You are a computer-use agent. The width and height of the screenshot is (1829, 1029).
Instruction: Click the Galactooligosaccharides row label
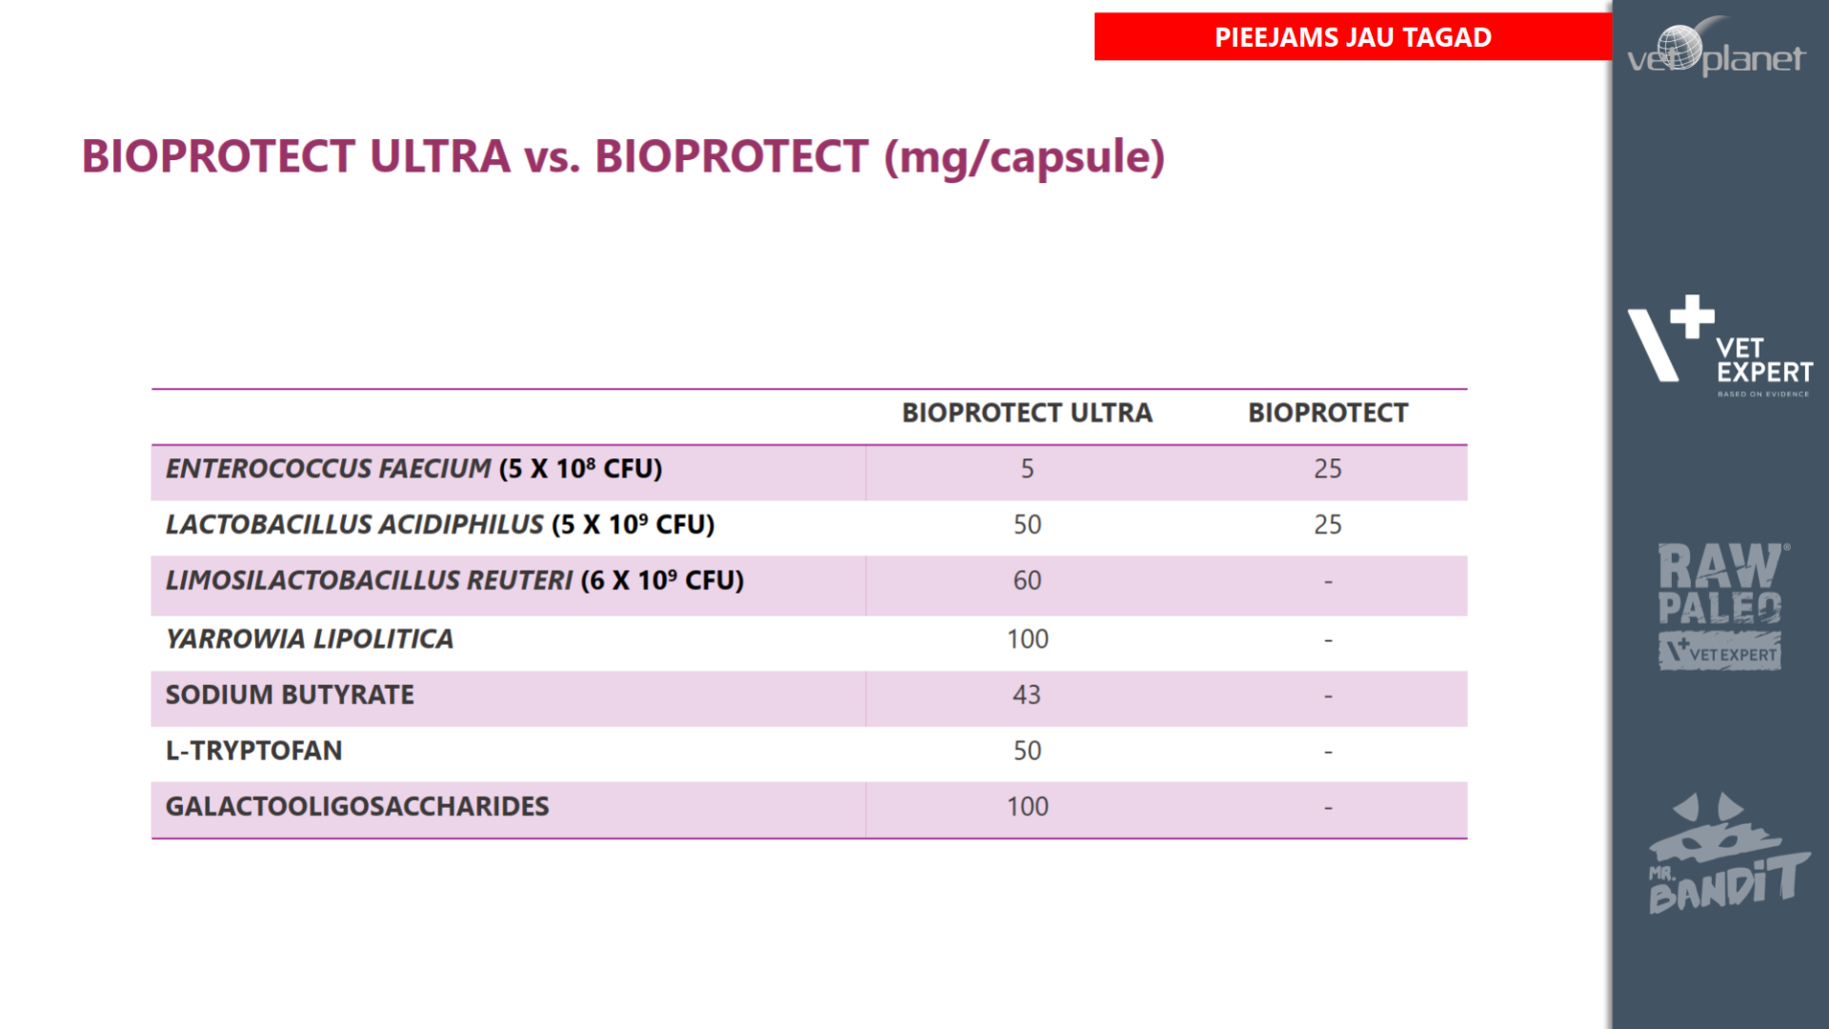357,806
